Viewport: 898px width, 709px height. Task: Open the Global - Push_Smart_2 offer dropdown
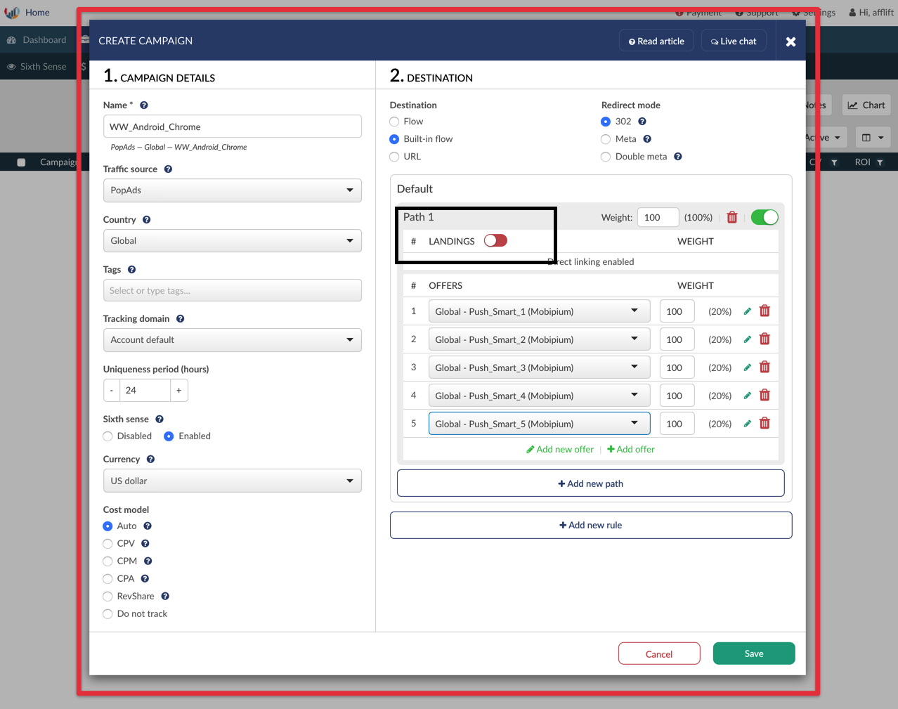point(540,339)
